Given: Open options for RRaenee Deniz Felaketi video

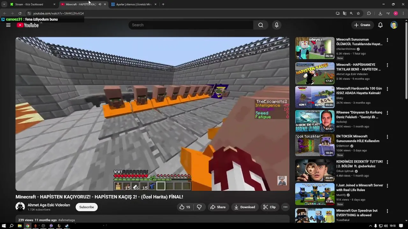Looking at the screenshot, I should click(x=387, y=113).
